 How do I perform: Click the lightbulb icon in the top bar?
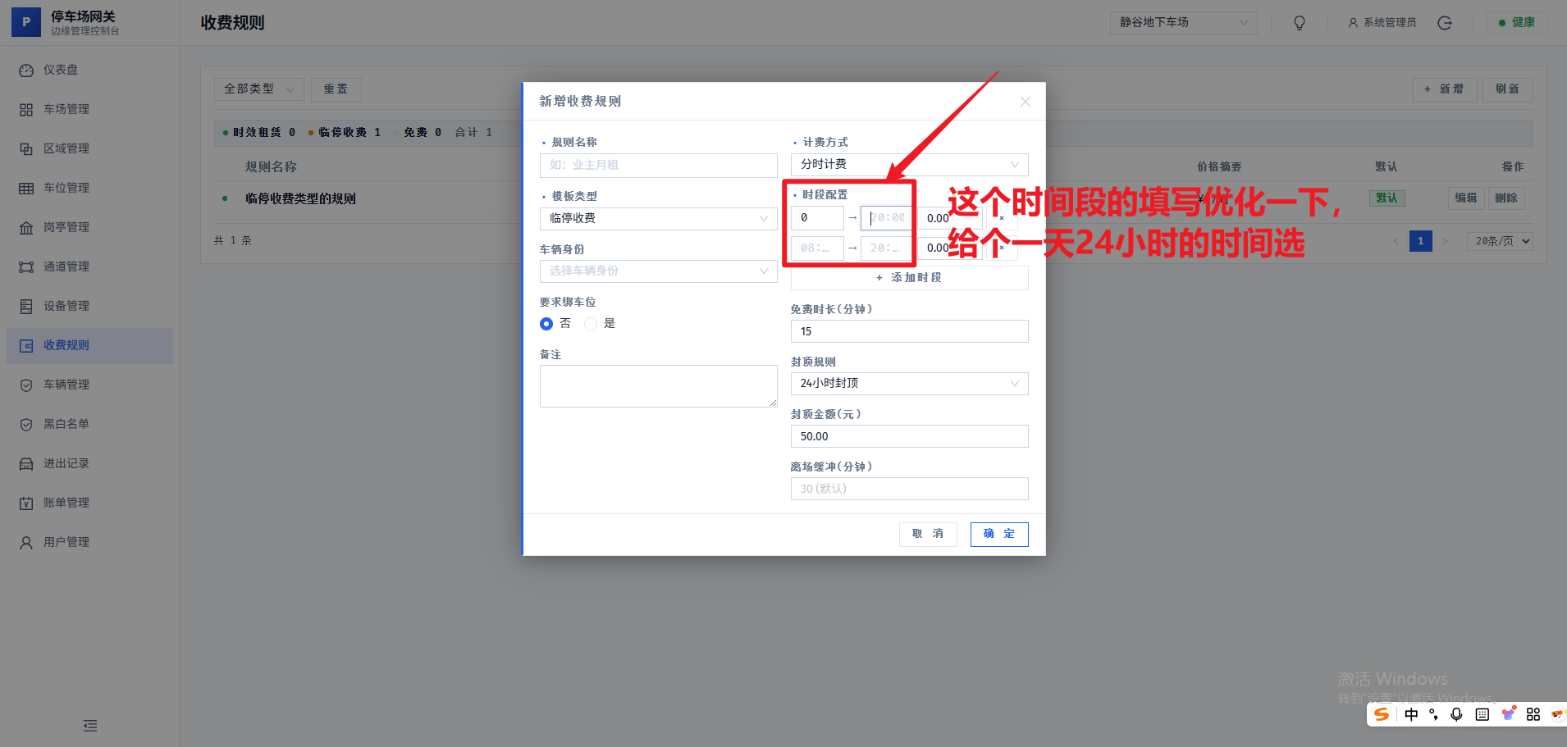click(1298, 22)
